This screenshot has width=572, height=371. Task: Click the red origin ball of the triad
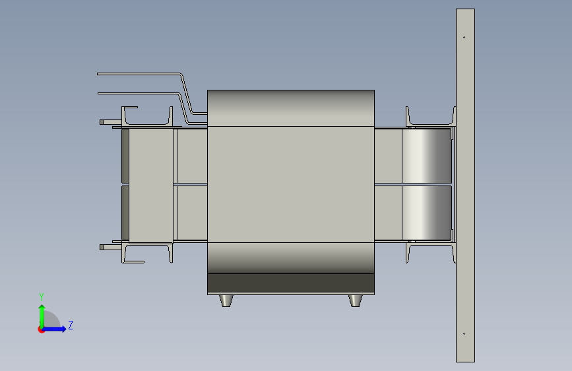(x=41, y=329)
